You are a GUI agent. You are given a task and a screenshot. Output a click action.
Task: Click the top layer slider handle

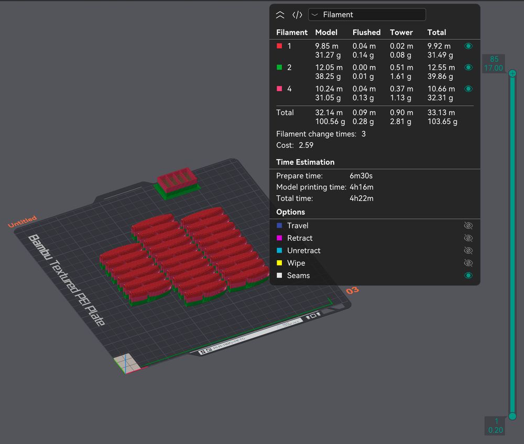click(512, 73)
